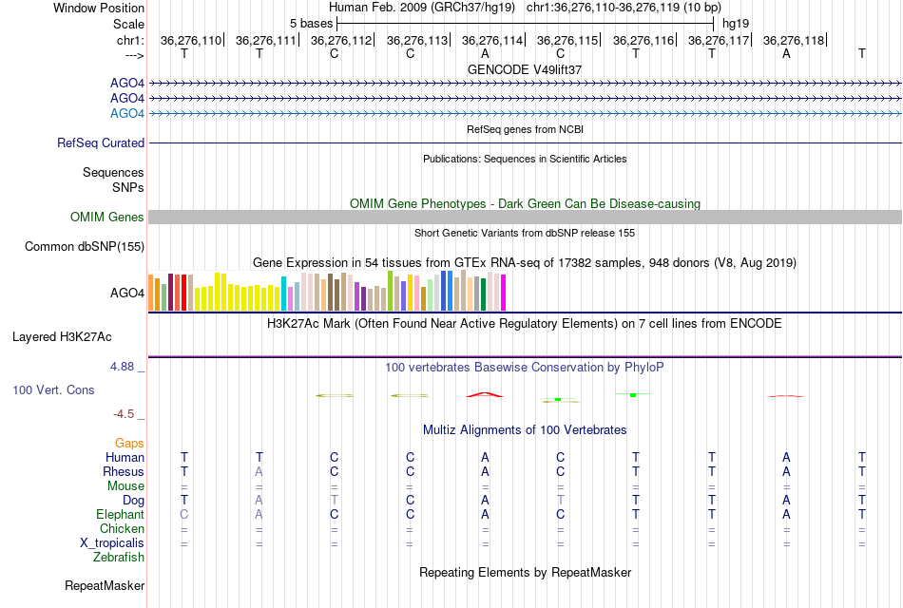Click coordinate label 36,276,110
This screenshot has width=903, height=608.
tap(191, 40)
